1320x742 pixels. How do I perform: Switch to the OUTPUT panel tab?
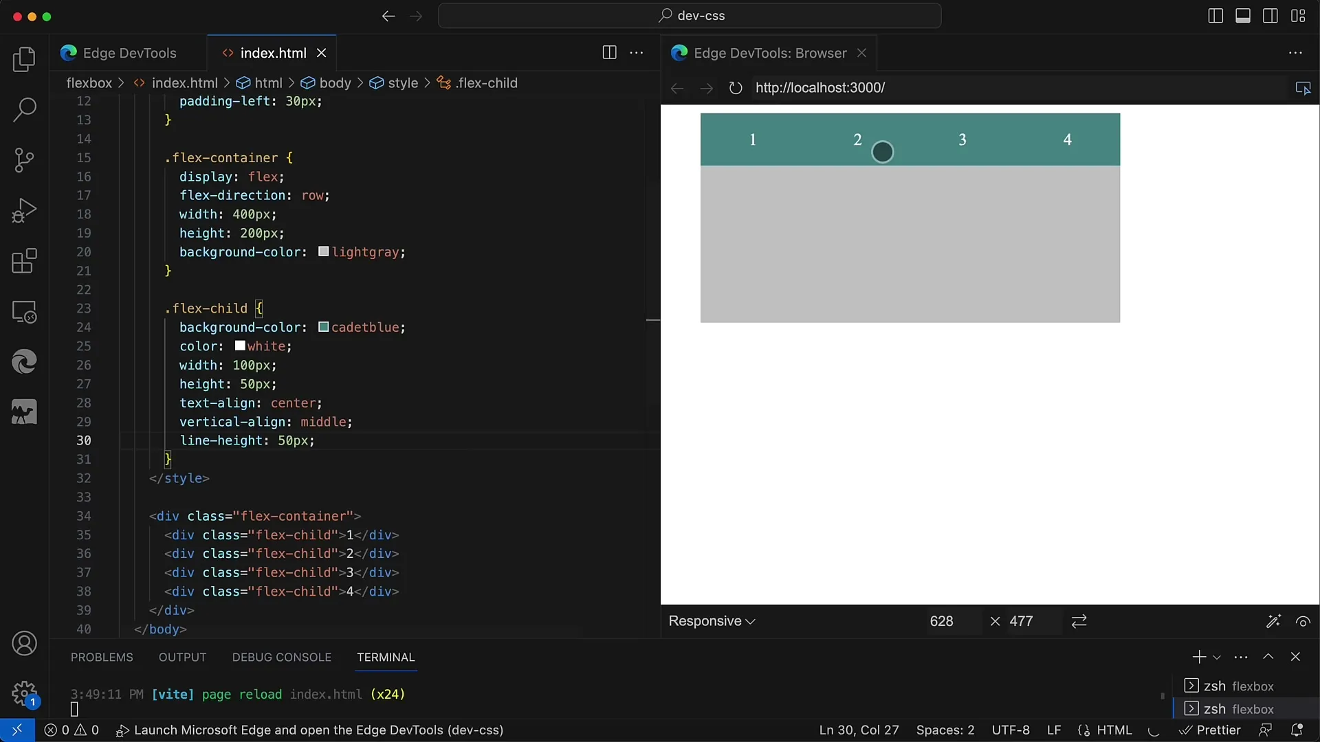[x=182, y=657]
